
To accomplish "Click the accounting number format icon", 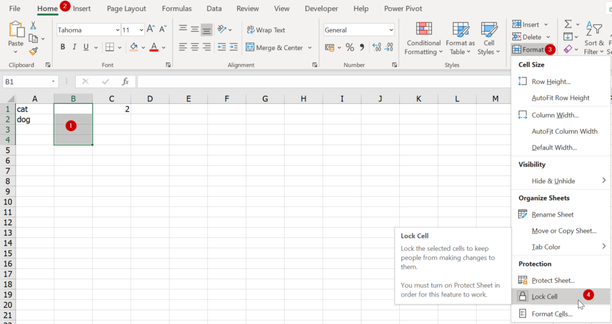I will pyautogui.click(x=330, y=48).
